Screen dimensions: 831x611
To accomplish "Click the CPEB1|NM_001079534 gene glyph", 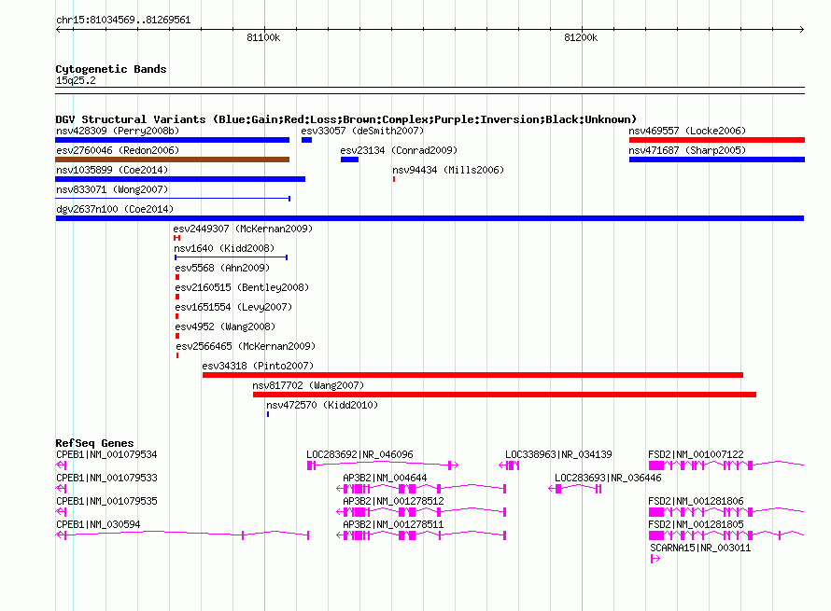I will (61, 465).
